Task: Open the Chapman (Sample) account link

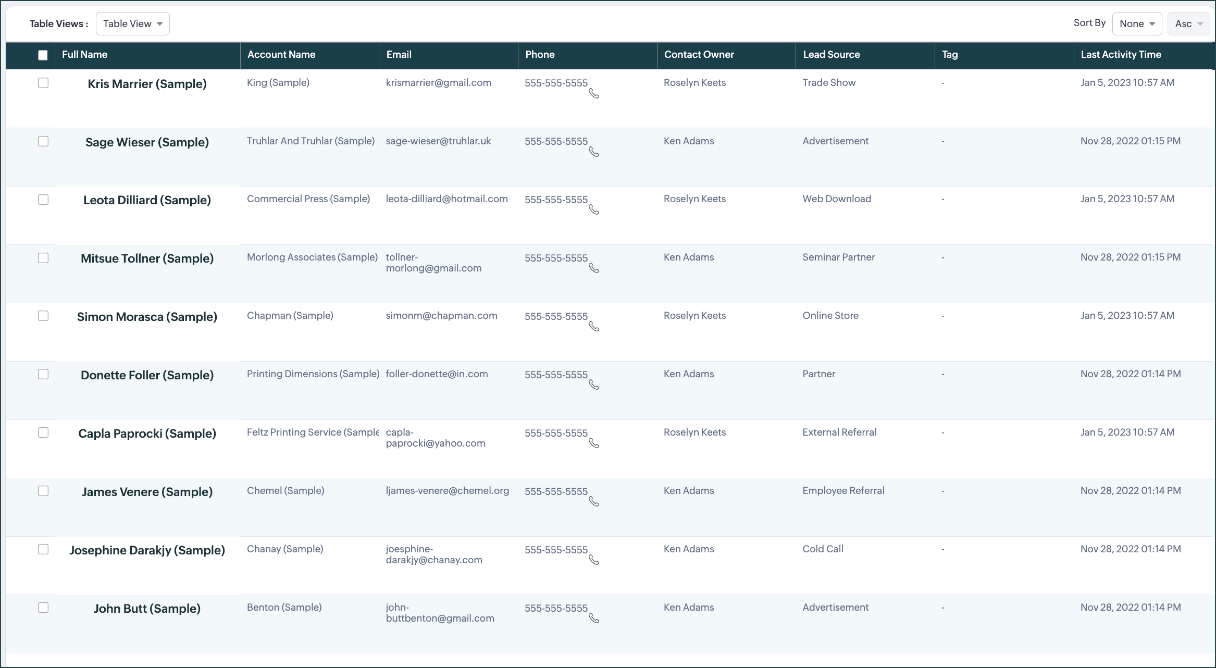Action: [290, 316]
